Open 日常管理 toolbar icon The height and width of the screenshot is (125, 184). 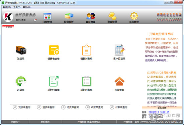point(48,16)
